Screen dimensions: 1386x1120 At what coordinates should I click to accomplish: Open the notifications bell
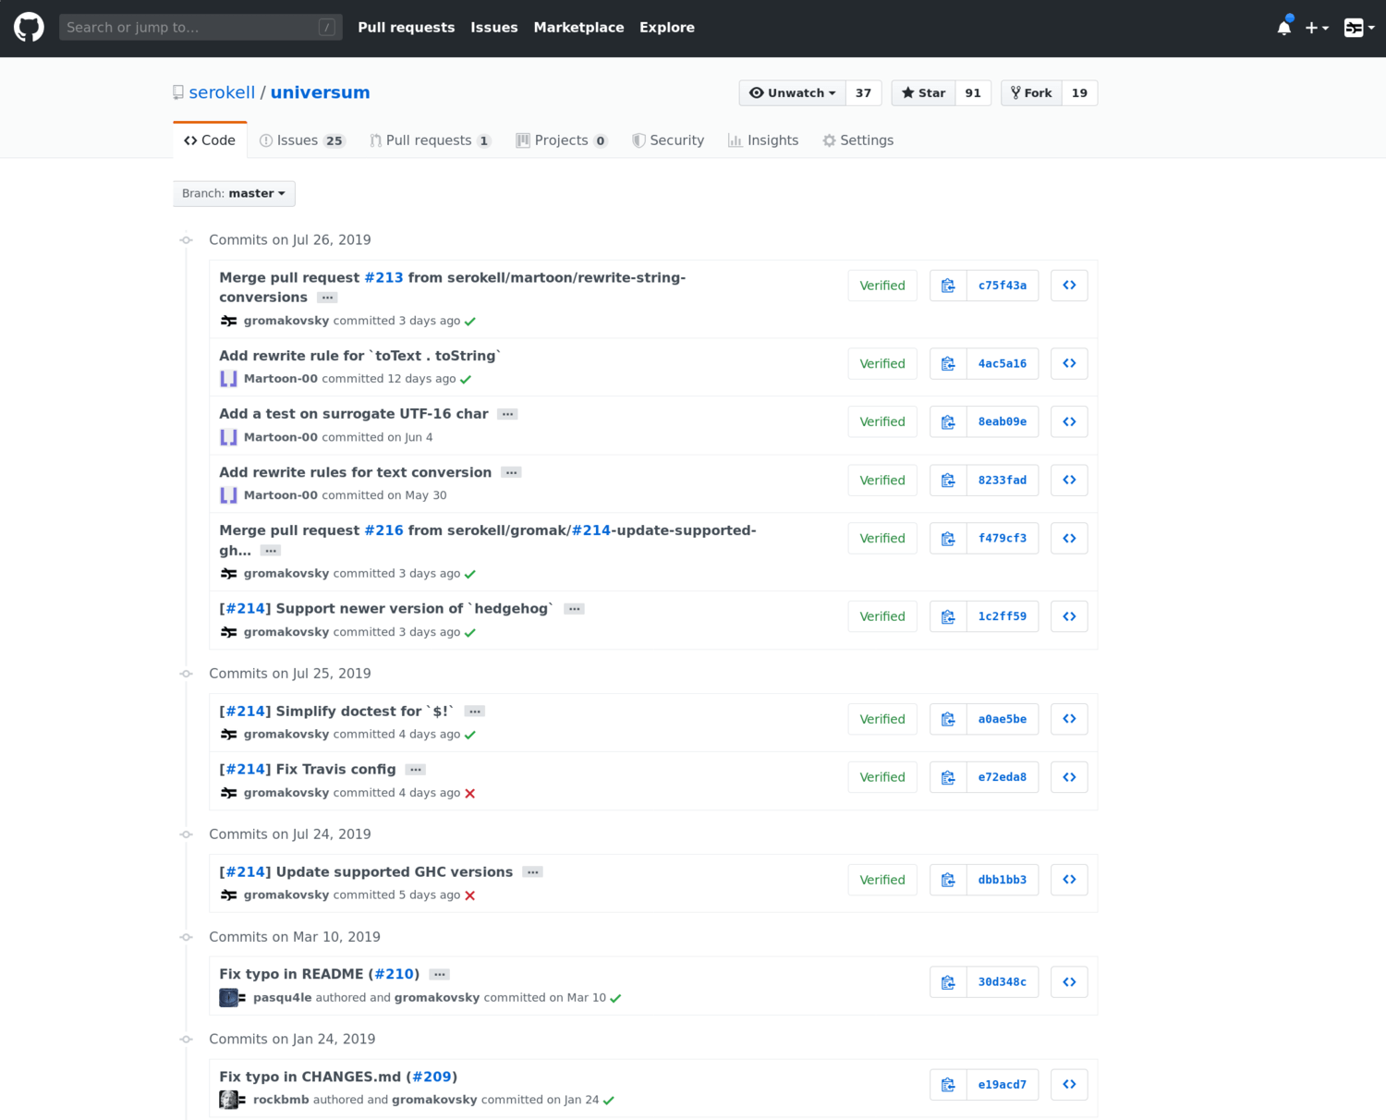1284,28
